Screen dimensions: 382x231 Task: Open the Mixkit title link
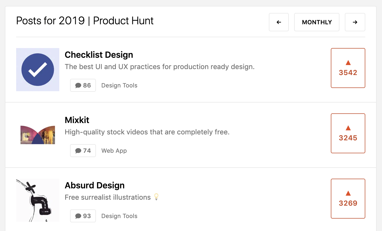click(77, 120)
